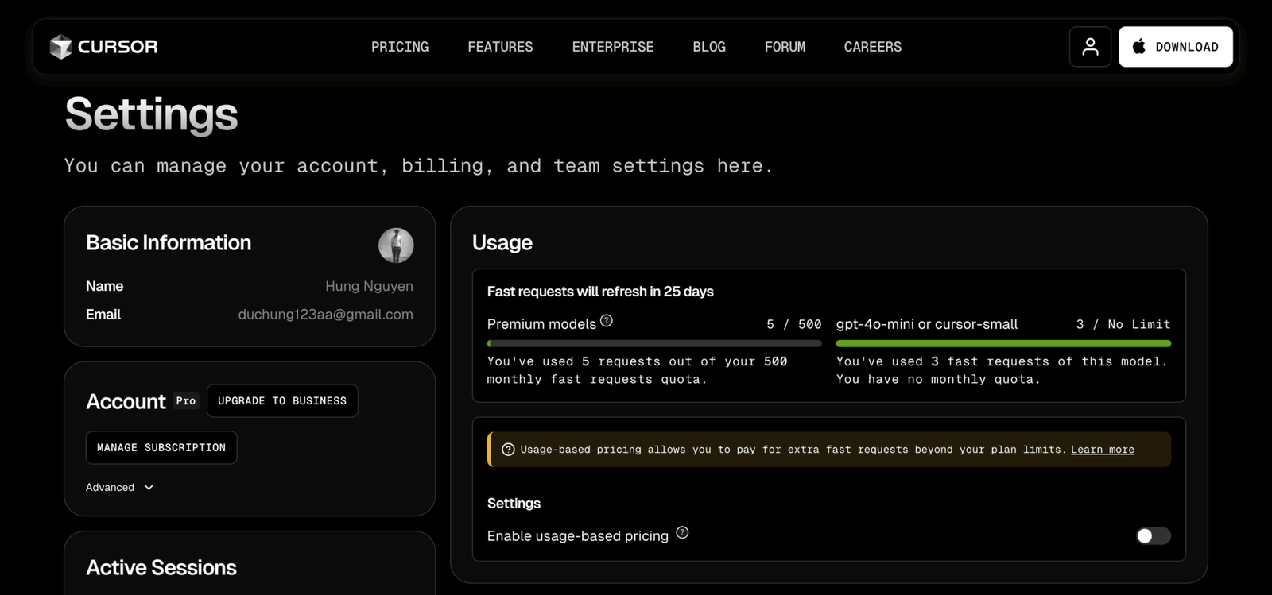Open the Forum link in navigation

coord(785,47)
